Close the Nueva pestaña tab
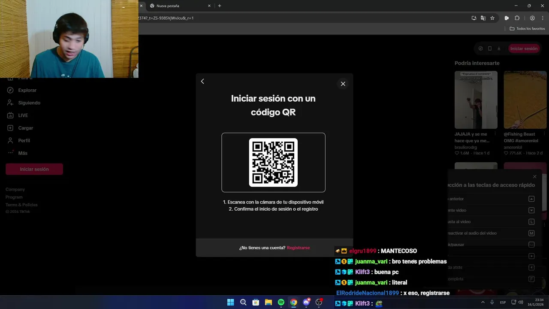This screenshot has height=309, width=549. 209,6
